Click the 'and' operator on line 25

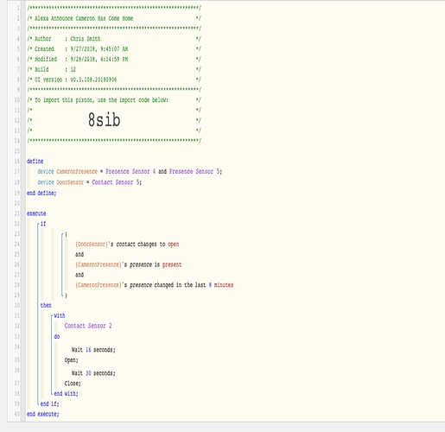(79, 254)
